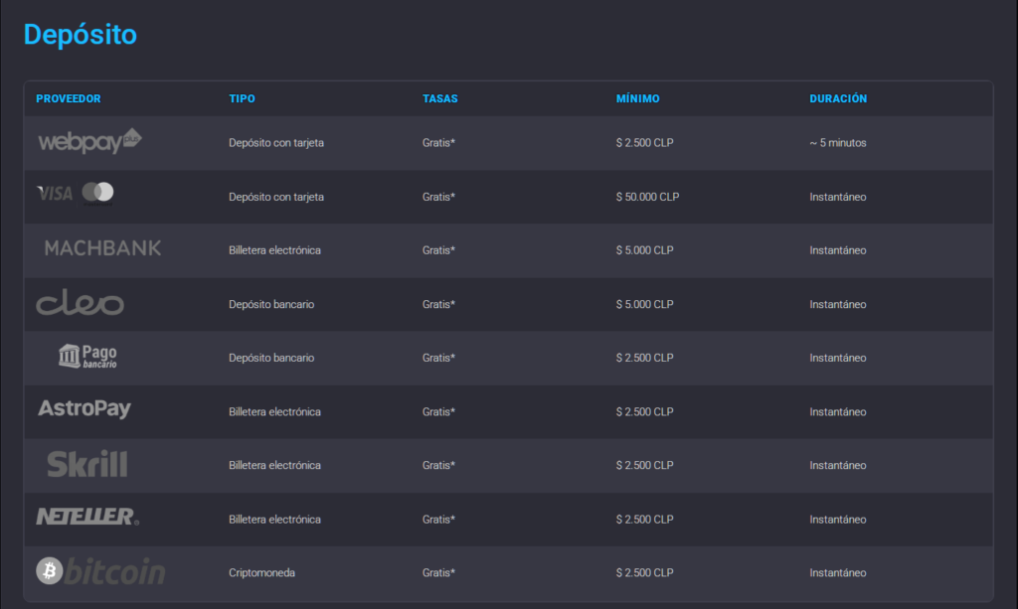Click the DURACIÓN column header
Viewport: 1018px width, 609px height.
(x=838, y=98)
